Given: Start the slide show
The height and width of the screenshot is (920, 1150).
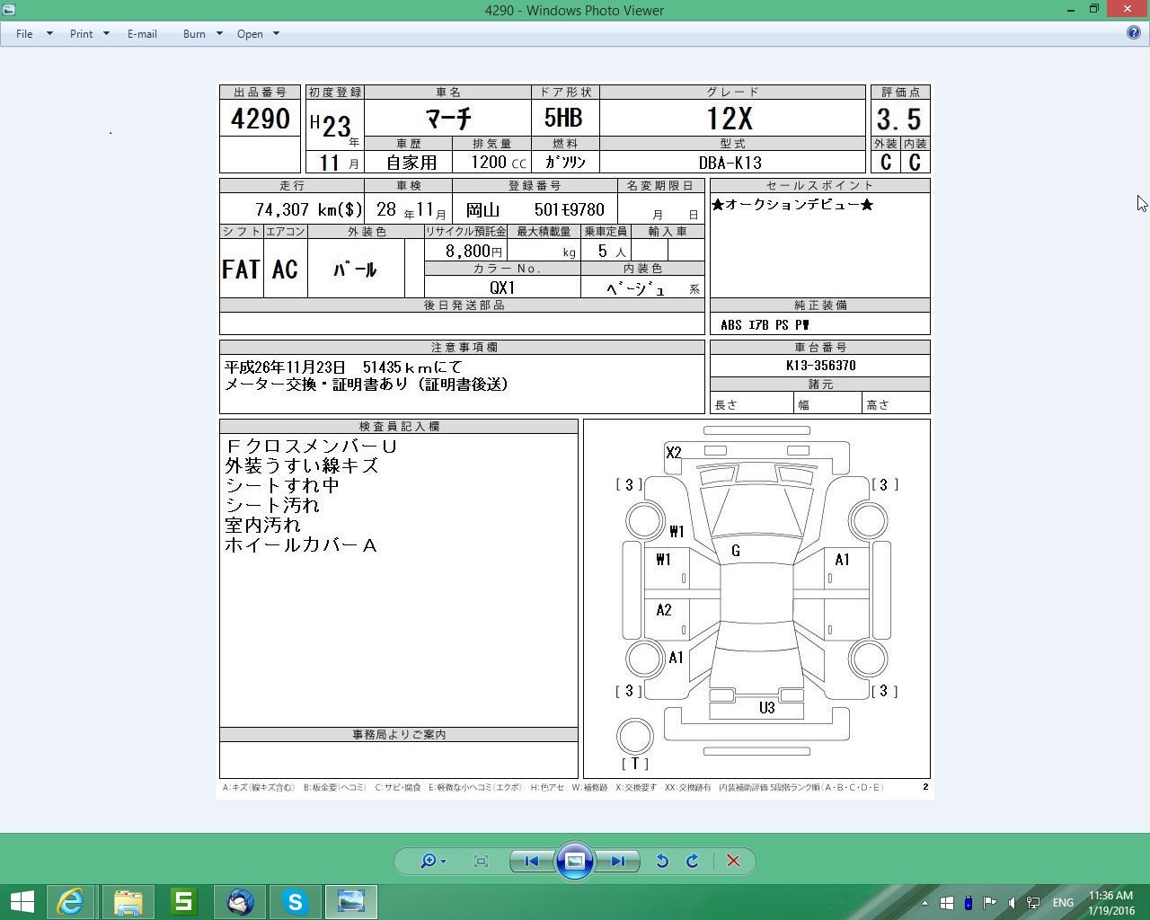Looking at the screenshot, I should pyautogui.click(x=574, y=861).
